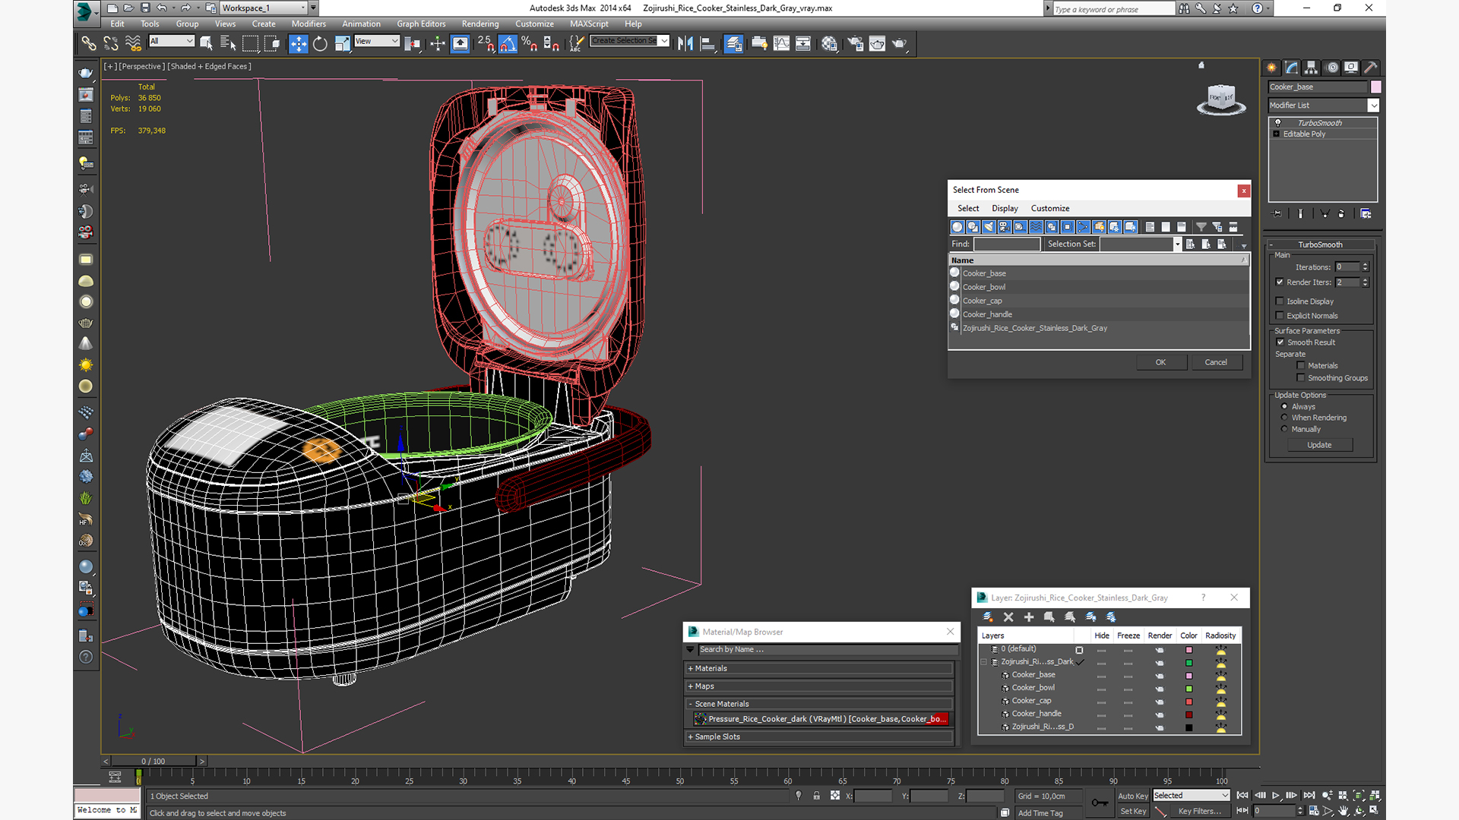Click the Select by Name toolbar icon
1459x820 pixels.
pos(227,44)
